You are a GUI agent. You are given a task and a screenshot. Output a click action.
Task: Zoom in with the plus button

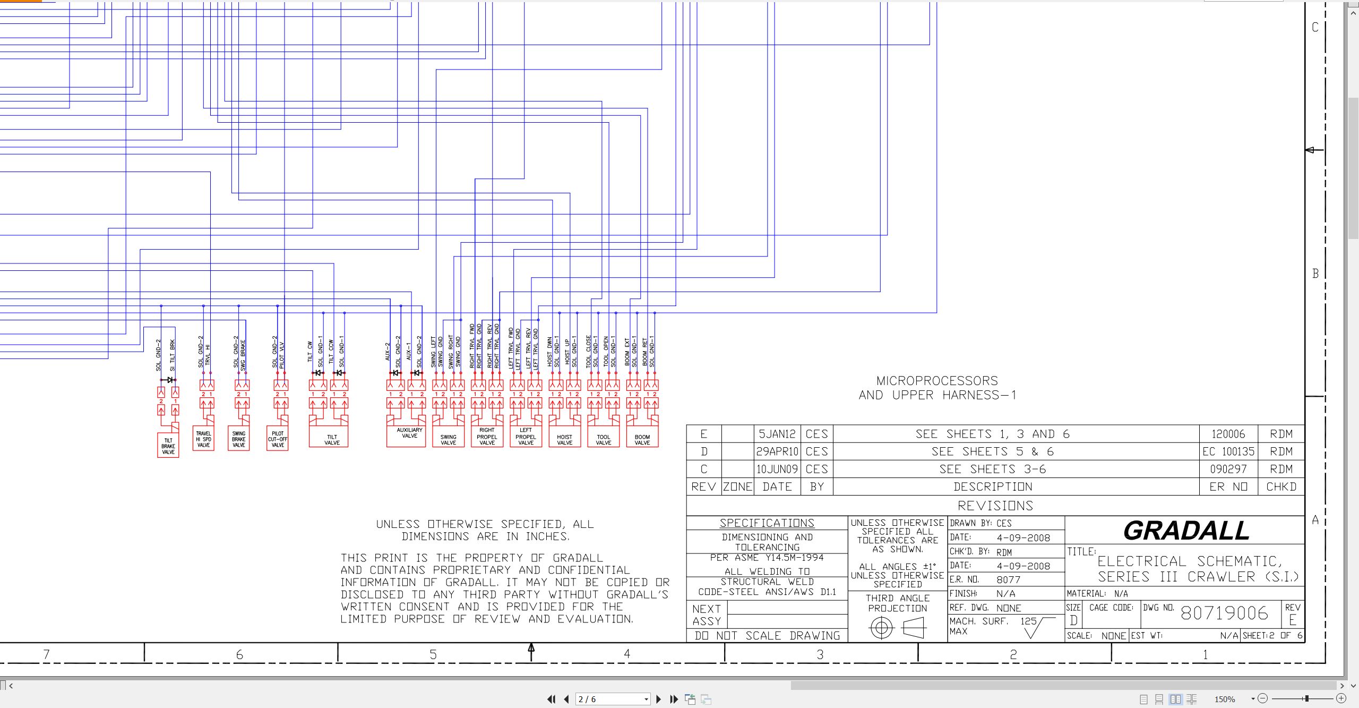coord(1341,699)
